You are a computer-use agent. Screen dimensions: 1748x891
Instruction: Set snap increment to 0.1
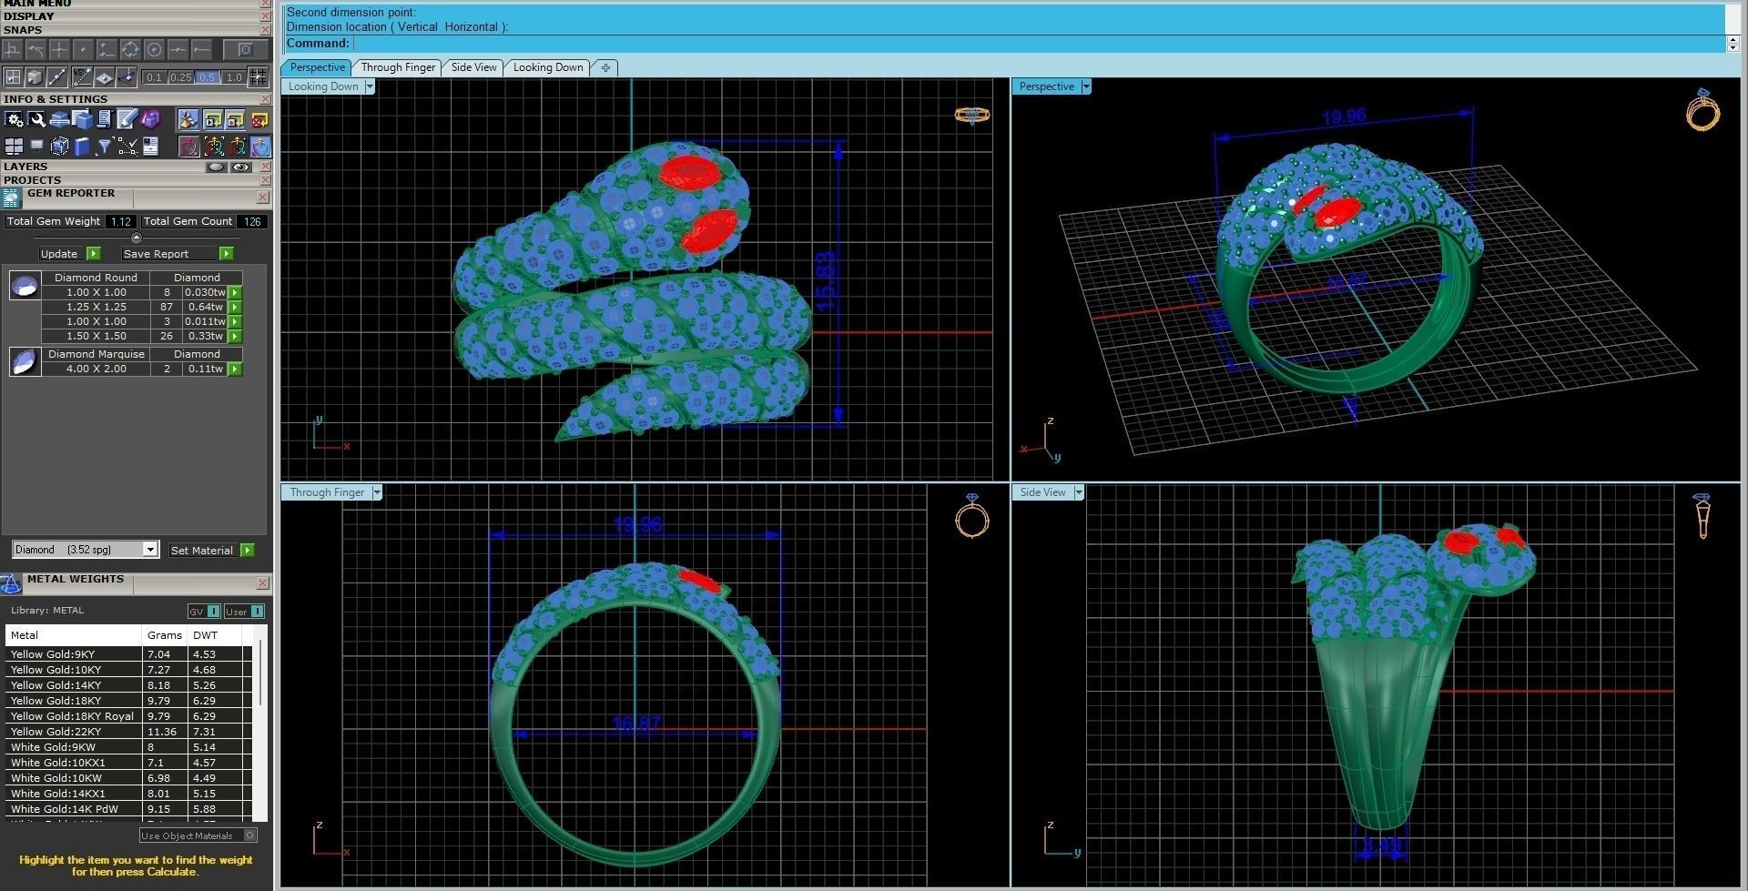pyautogui.click(x=154, y=77)
